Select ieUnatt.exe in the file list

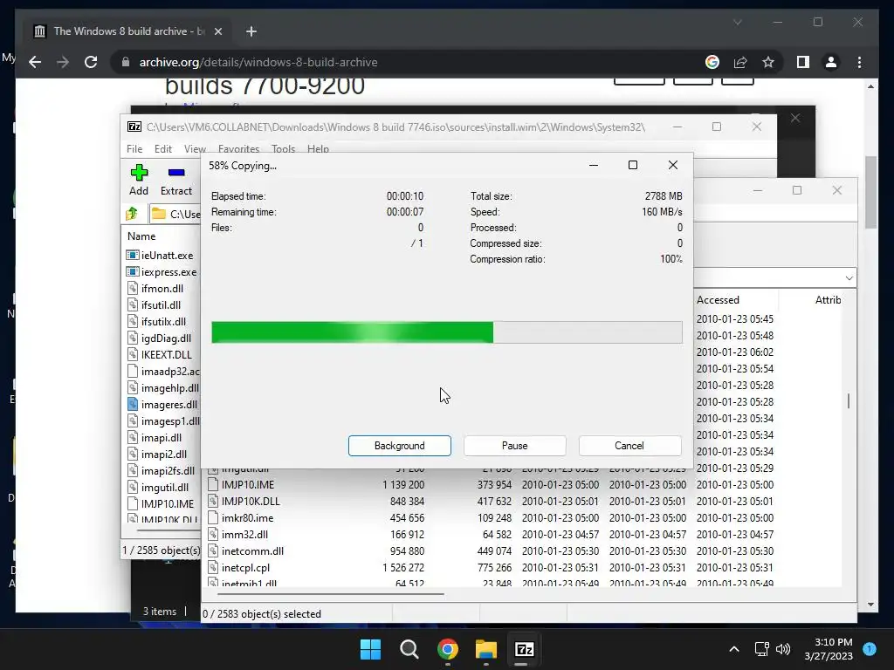[161, 256]
